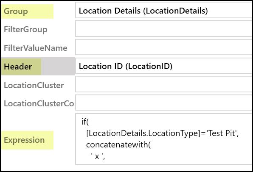Click the 'if(' line in the expression

click(85, 122)
